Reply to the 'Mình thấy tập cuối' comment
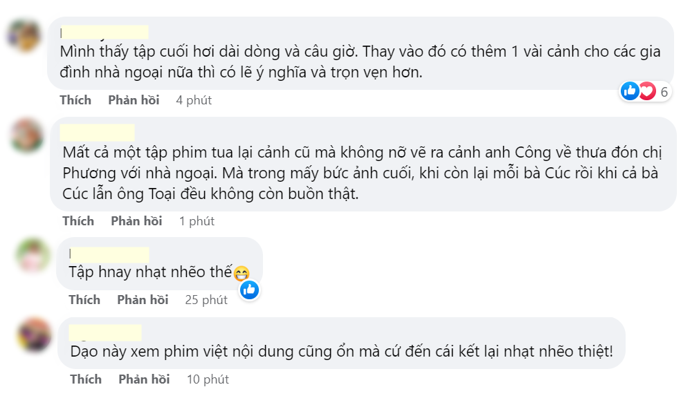 pyautogui.click(x=134, y=100)
